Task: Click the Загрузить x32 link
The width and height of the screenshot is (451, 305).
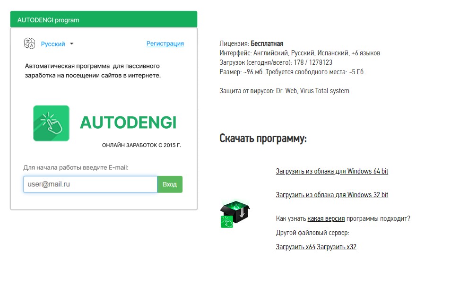Action: pos(337,247)
